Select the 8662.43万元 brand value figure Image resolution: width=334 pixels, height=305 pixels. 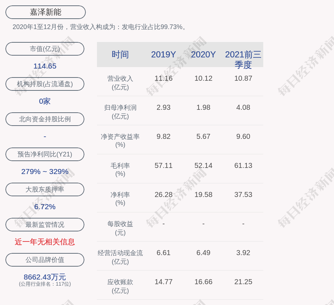[45, 277]
